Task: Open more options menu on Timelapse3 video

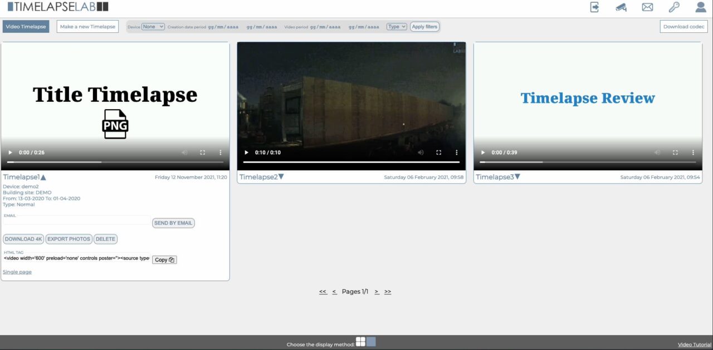Action: click(693, 152)
